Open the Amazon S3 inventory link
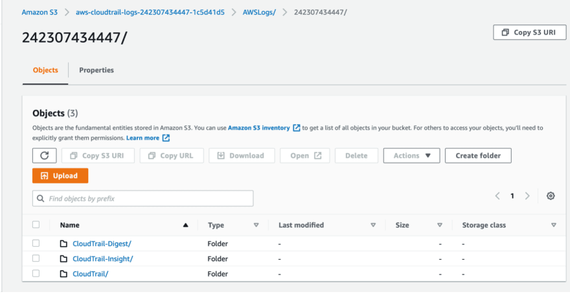570x294 pixels. (259, 128)
